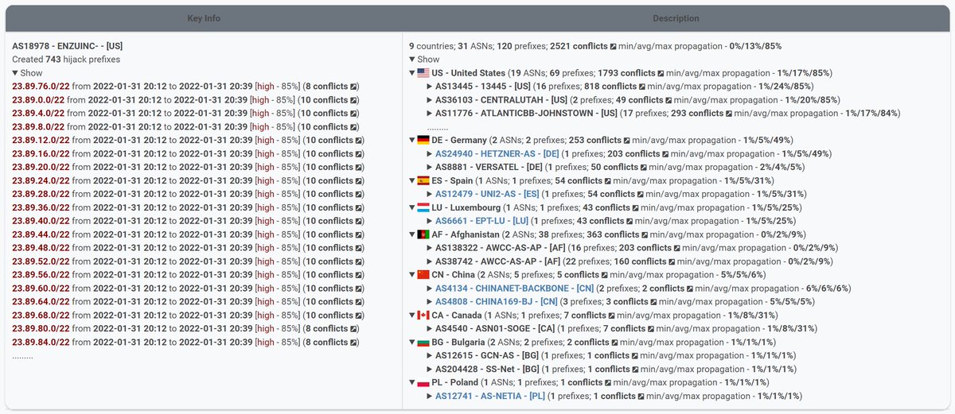Open the AS24940 - HETZNER-AS - [DE] link
This screenshot has height=414, width=955.
click(x=497, y=154)
